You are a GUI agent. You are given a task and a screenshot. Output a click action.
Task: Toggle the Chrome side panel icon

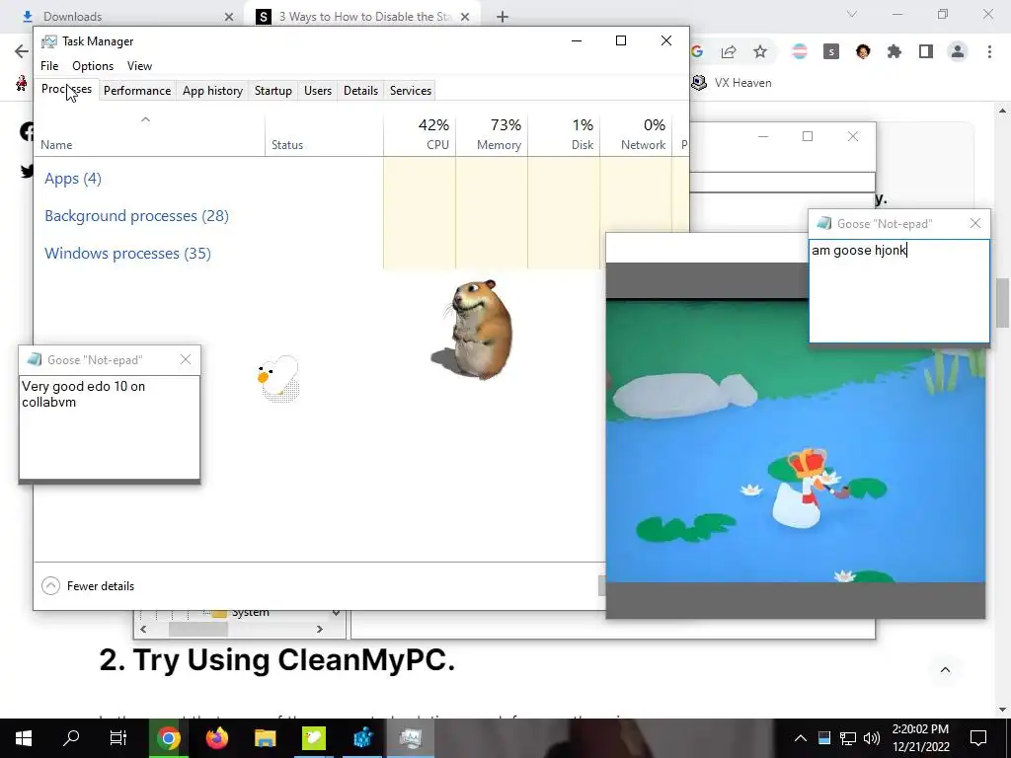click(926, 51)
